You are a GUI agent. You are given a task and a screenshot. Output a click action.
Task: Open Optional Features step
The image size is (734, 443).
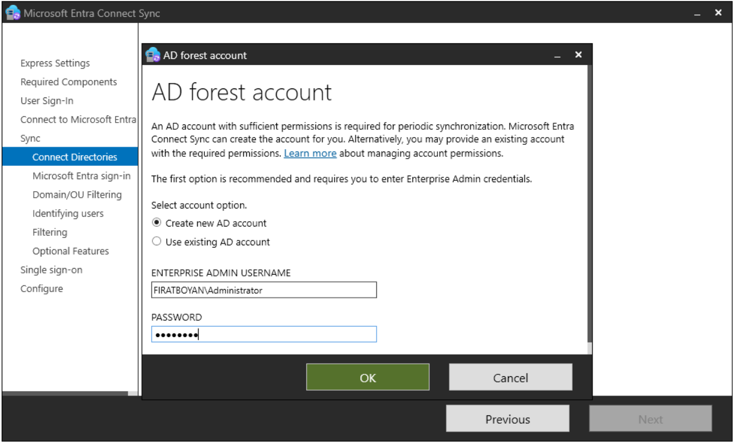[x=70, y=251]
